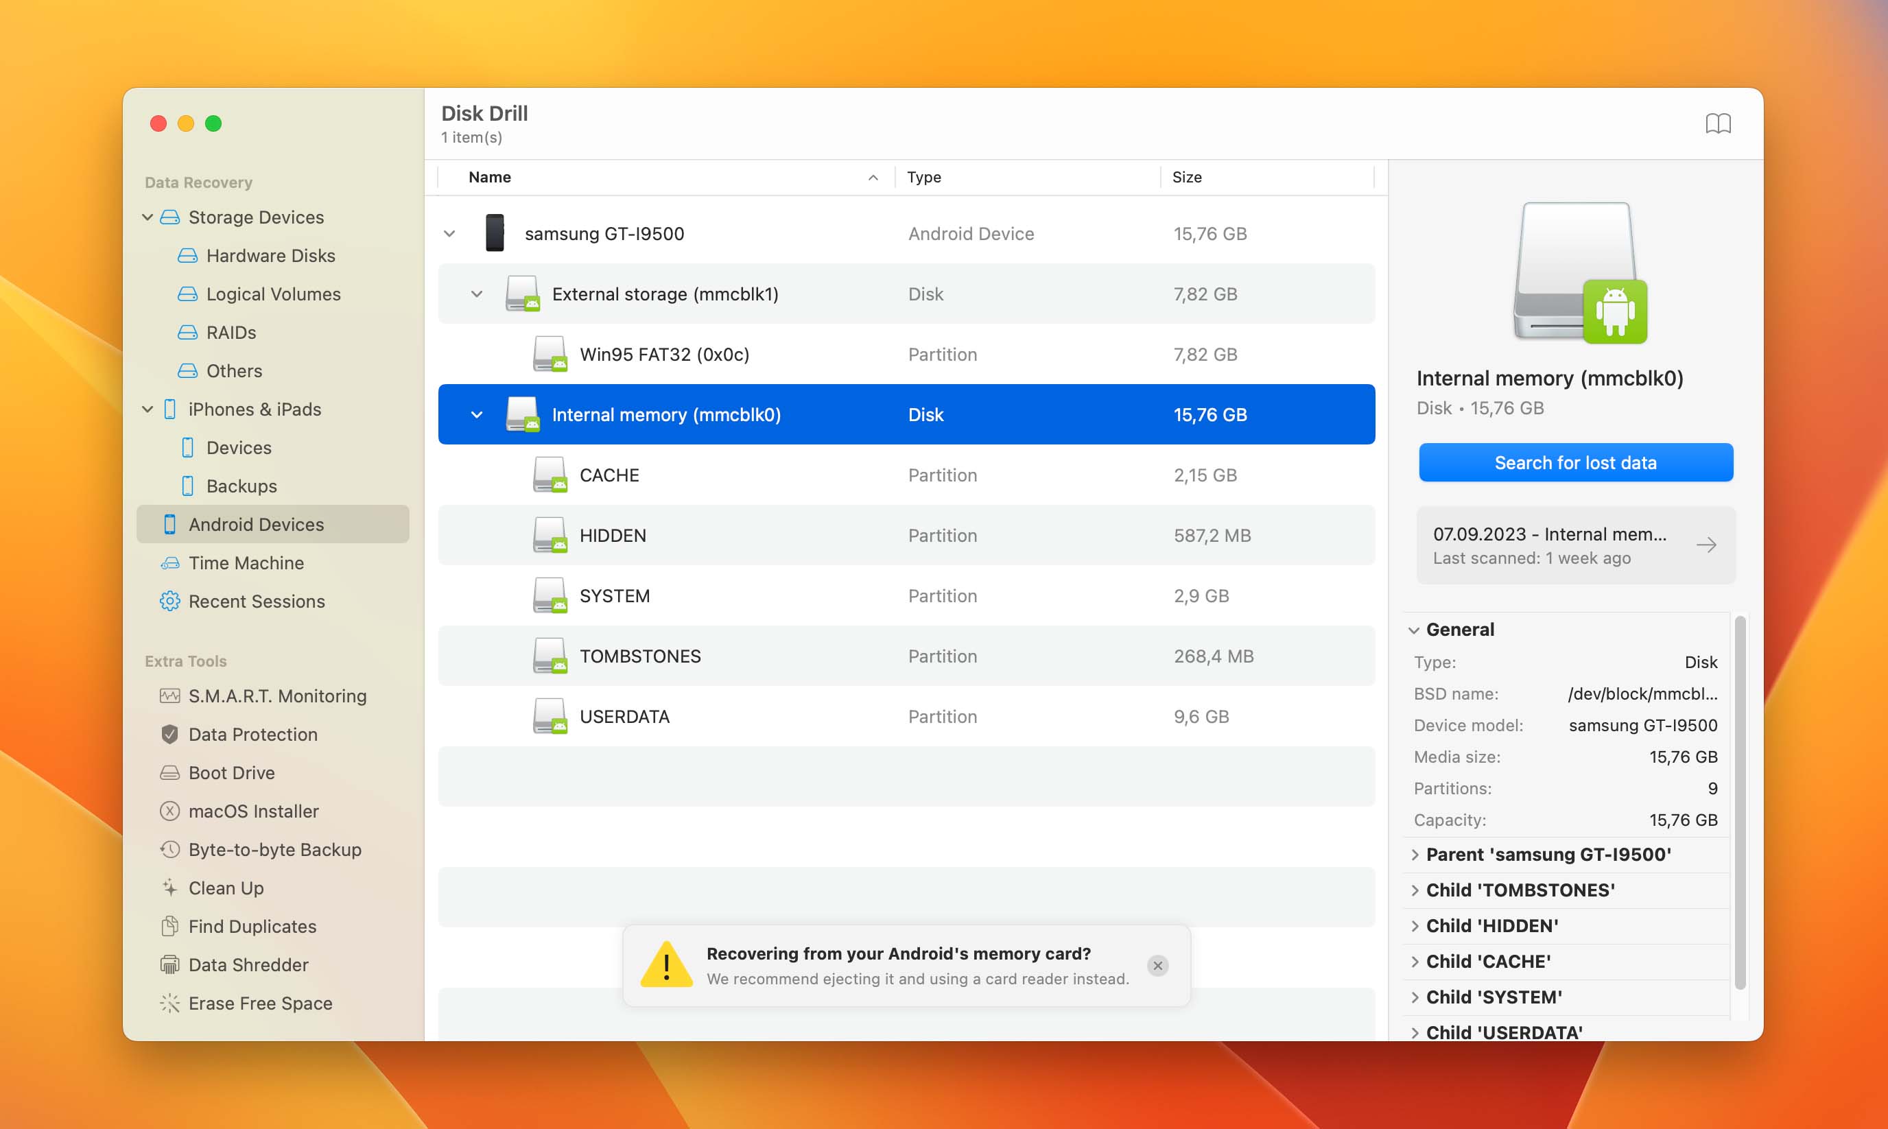Click the Others drive icon
1888x1129 pixels.
coord(187,371)
